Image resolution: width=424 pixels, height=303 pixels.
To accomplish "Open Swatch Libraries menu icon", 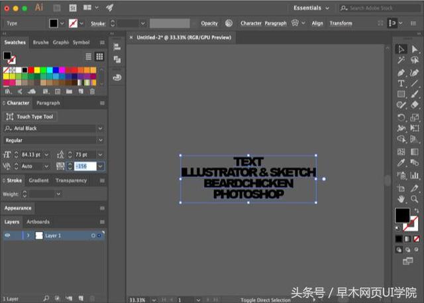I will (8, 91).
